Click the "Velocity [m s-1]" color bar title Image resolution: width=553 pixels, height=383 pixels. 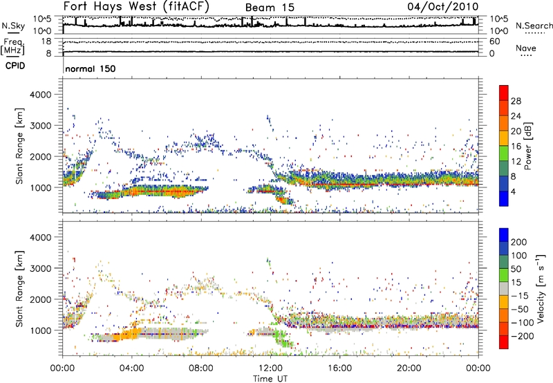540,288
